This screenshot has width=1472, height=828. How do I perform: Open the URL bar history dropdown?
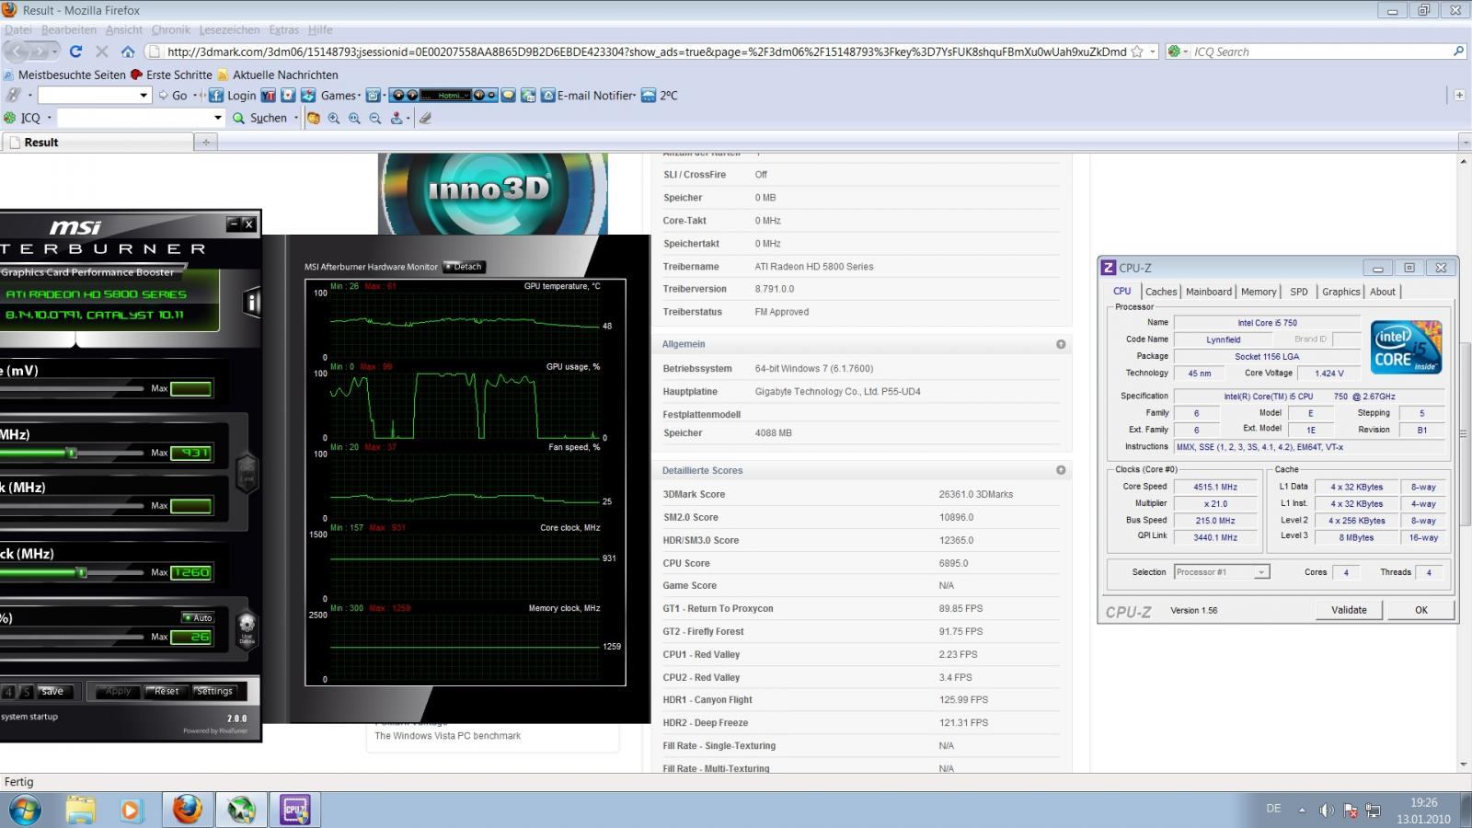point(1153,52)
